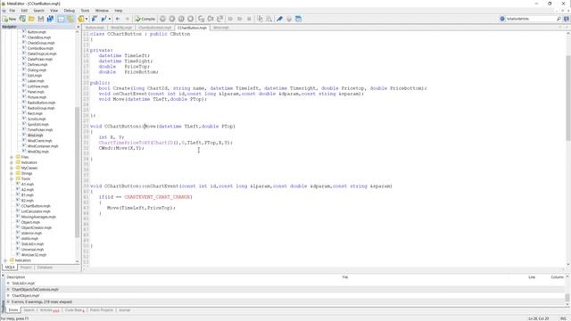571x321 pixels.
Task: Click the Stop debugging round icon
Action: 190,19
